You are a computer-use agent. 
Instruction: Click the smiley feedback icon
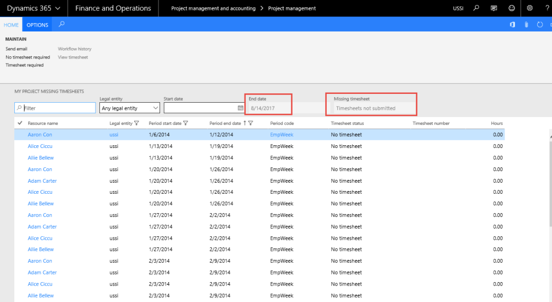pos(512,8)
